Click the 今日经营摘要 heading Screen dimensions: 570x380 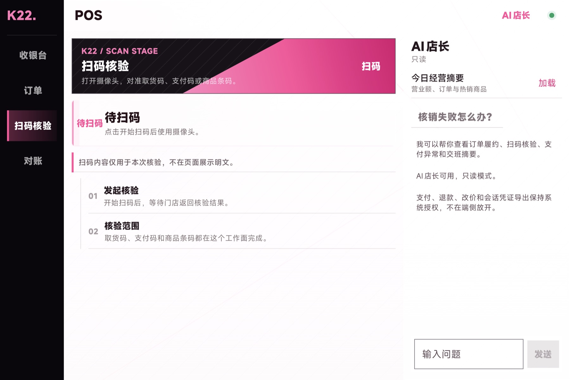click(437, 78)
